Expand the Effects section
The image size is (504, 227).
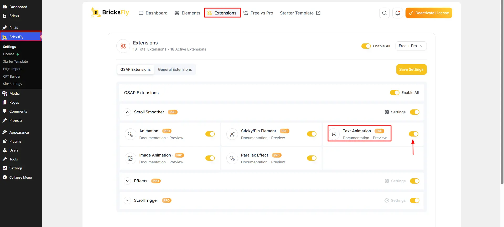(x=127, y=181)
